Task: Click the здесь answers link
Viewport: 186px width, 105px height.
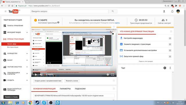Action: tap(117, 23)
